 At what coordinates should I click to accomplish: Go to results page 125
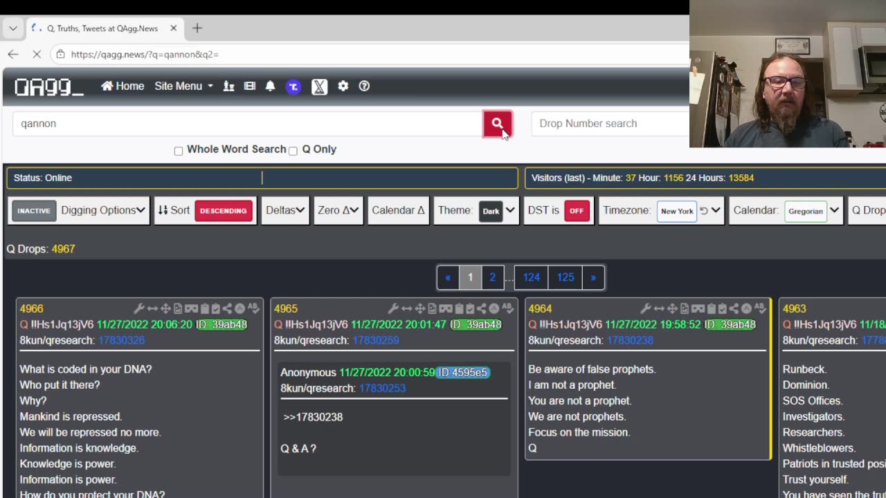[566, 277]
